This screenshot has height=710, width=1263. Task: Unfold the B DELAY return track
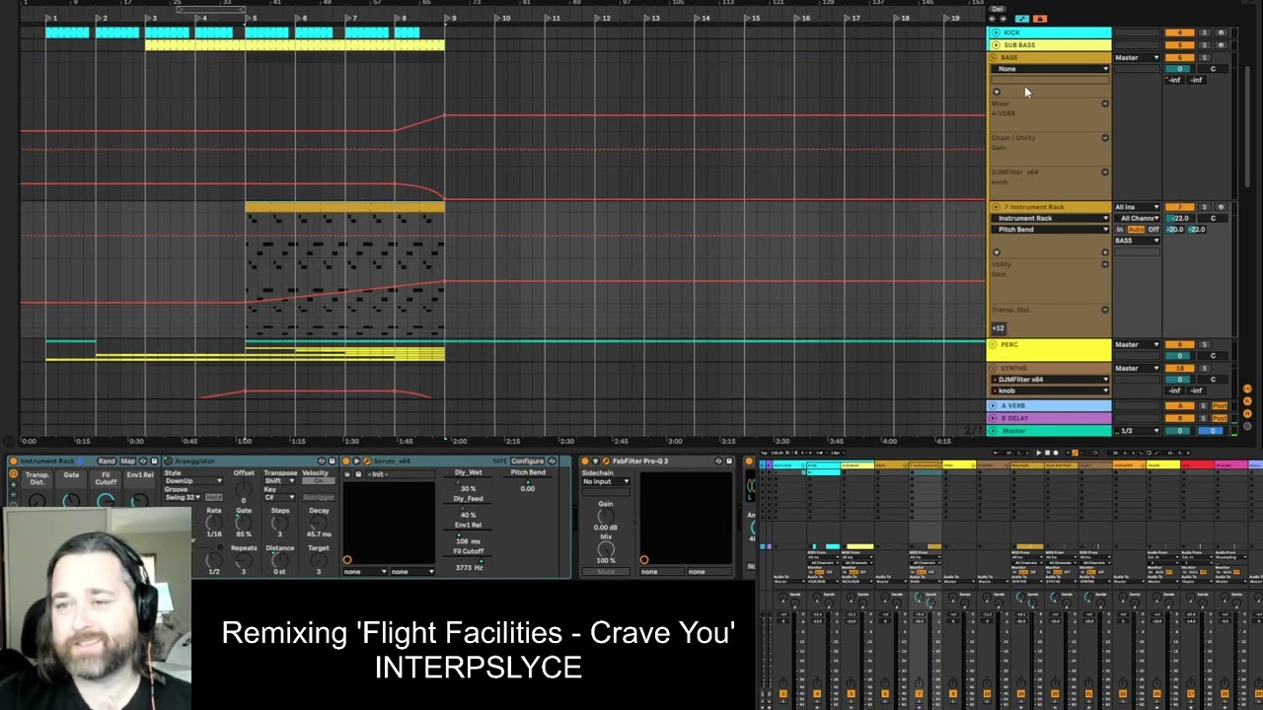[x=993, y=418]
